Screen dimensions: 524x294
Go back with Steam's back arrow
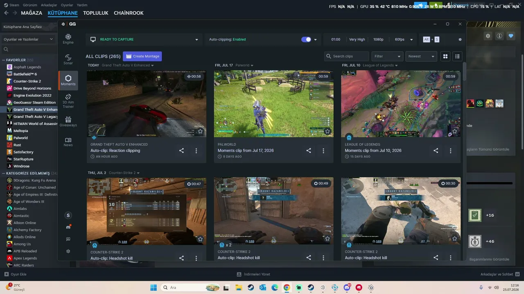[x=6, y=13]
